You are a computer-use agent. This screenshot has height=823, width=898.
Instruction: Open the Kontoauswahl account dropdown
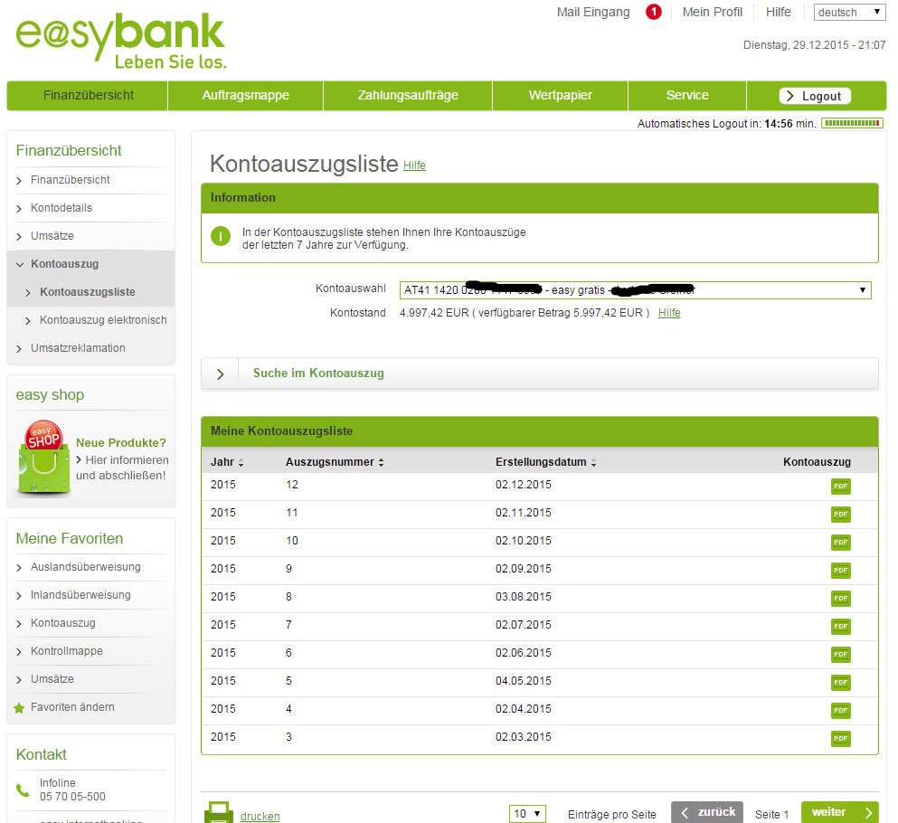pos(635,290)
